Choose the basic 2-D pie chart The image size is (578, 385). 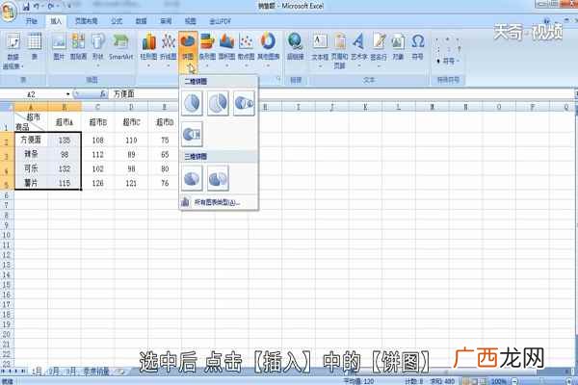[192, 103]
